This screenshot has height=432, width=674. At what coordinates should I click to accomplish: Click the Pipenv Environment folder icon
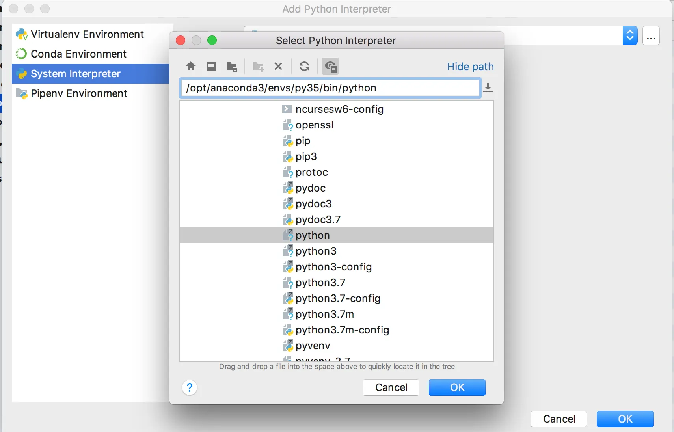click(x=21, y=93)
